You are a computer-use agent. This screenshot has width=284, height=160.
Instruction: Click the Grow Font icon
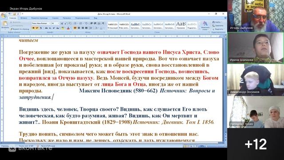[62, 24]
